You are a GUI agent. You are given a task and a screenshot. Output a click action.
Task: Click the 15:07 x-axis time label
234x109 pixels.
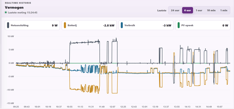click(x=220, y=107)
